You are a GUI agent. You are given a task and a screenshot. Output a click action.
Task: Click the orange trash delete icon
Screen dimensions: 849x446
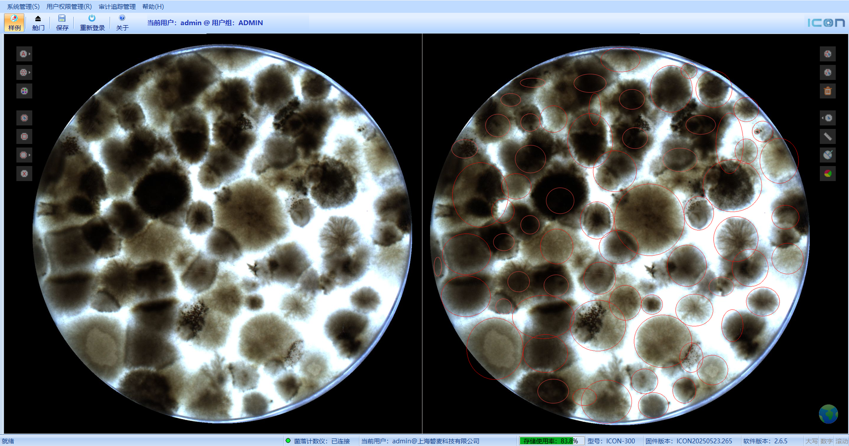pyautogui.click(x=828, y=91)
